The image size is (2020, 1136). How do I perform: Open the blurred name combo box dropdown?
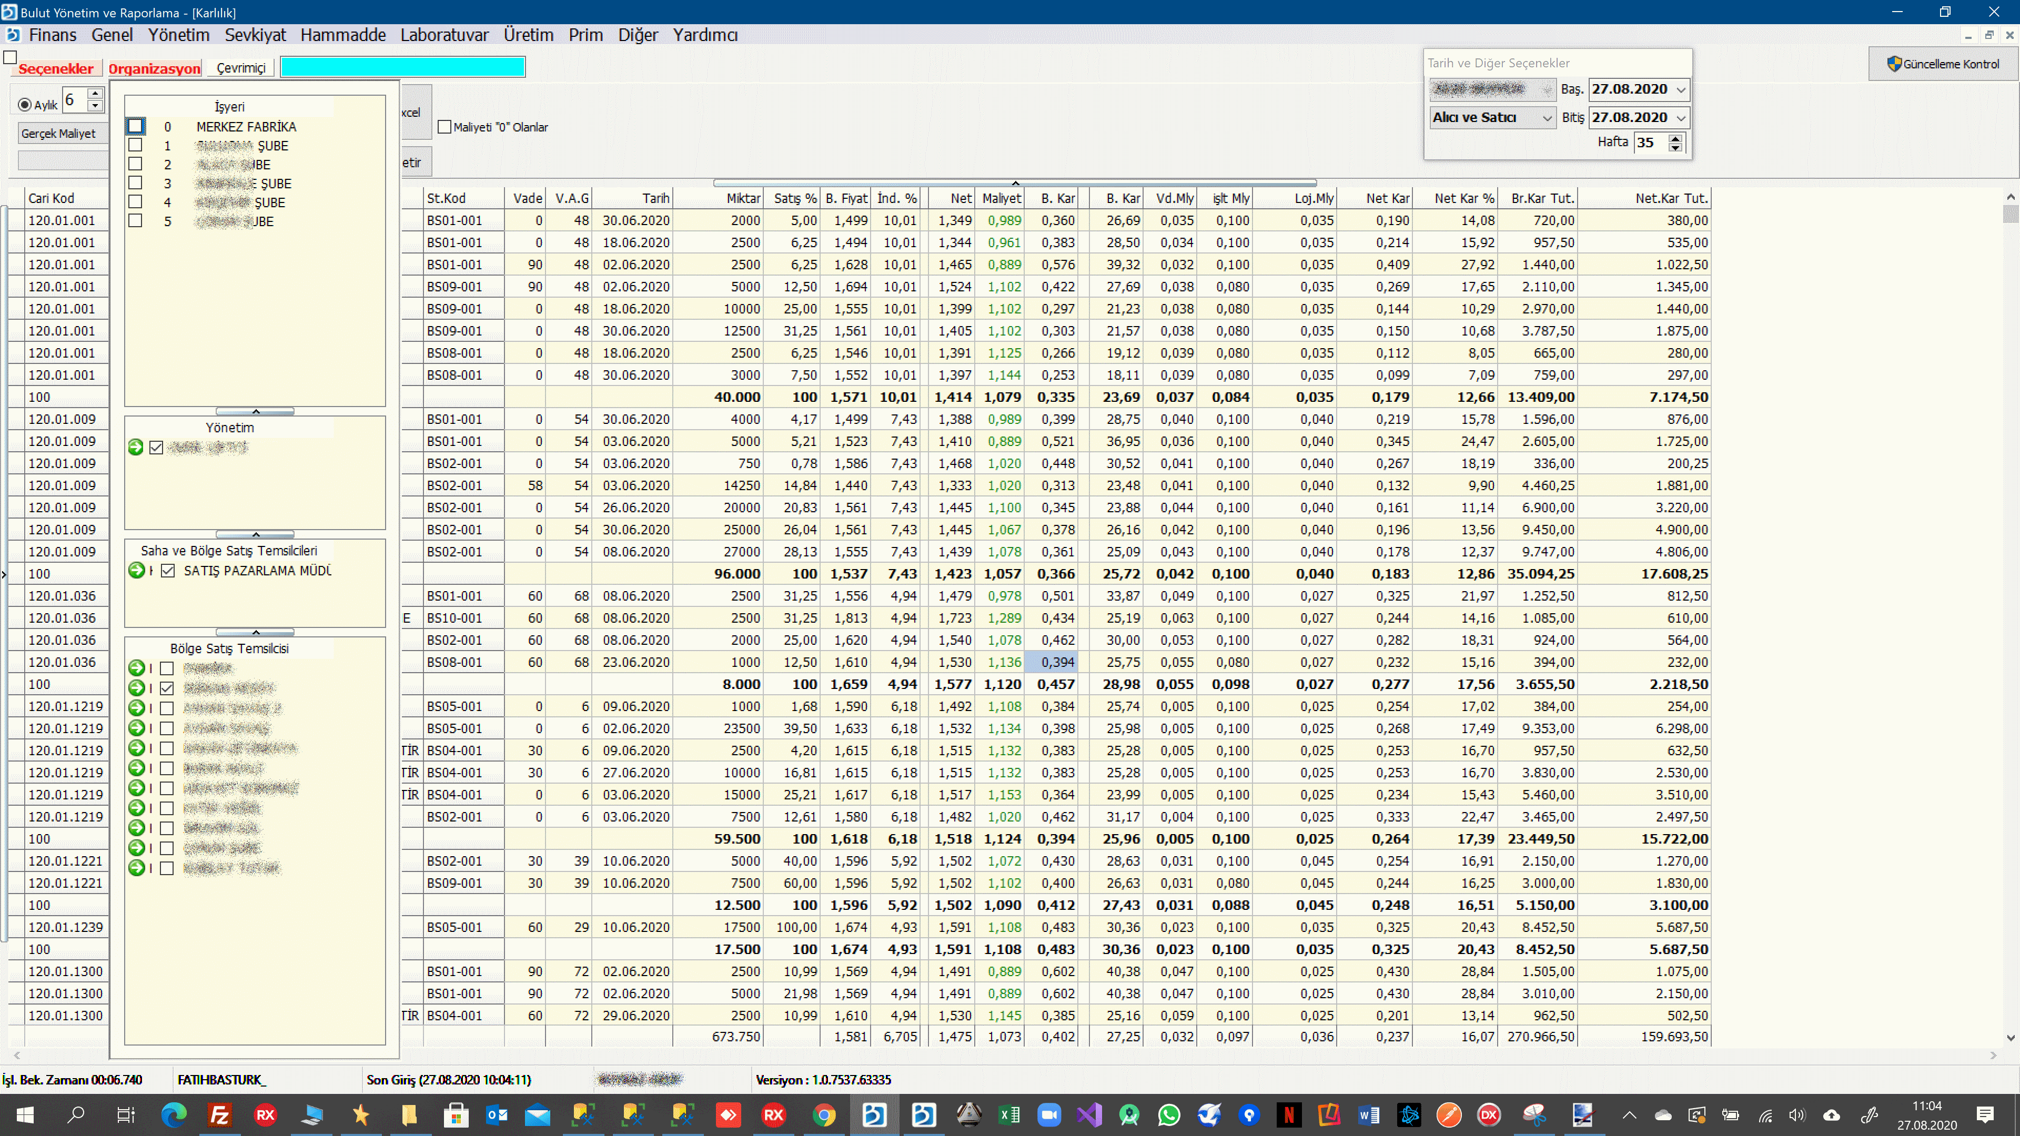(1547, 89)
